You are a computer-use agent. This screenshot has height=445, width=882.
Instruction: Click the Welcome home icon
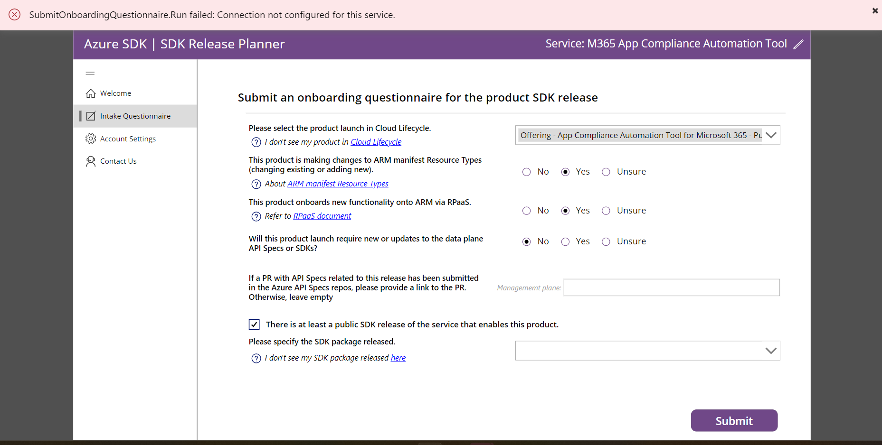pos(91,93)
